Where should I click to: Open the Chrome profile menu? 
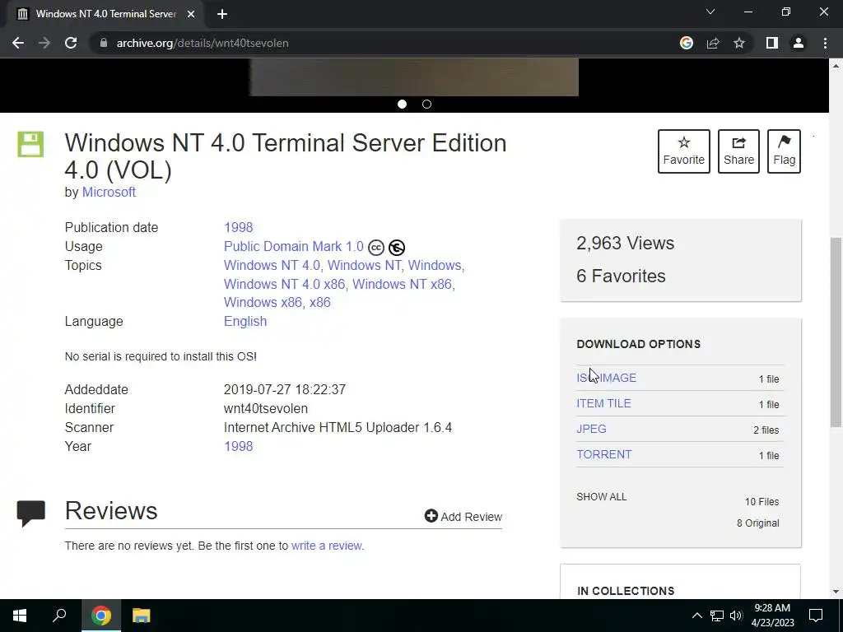799,43
